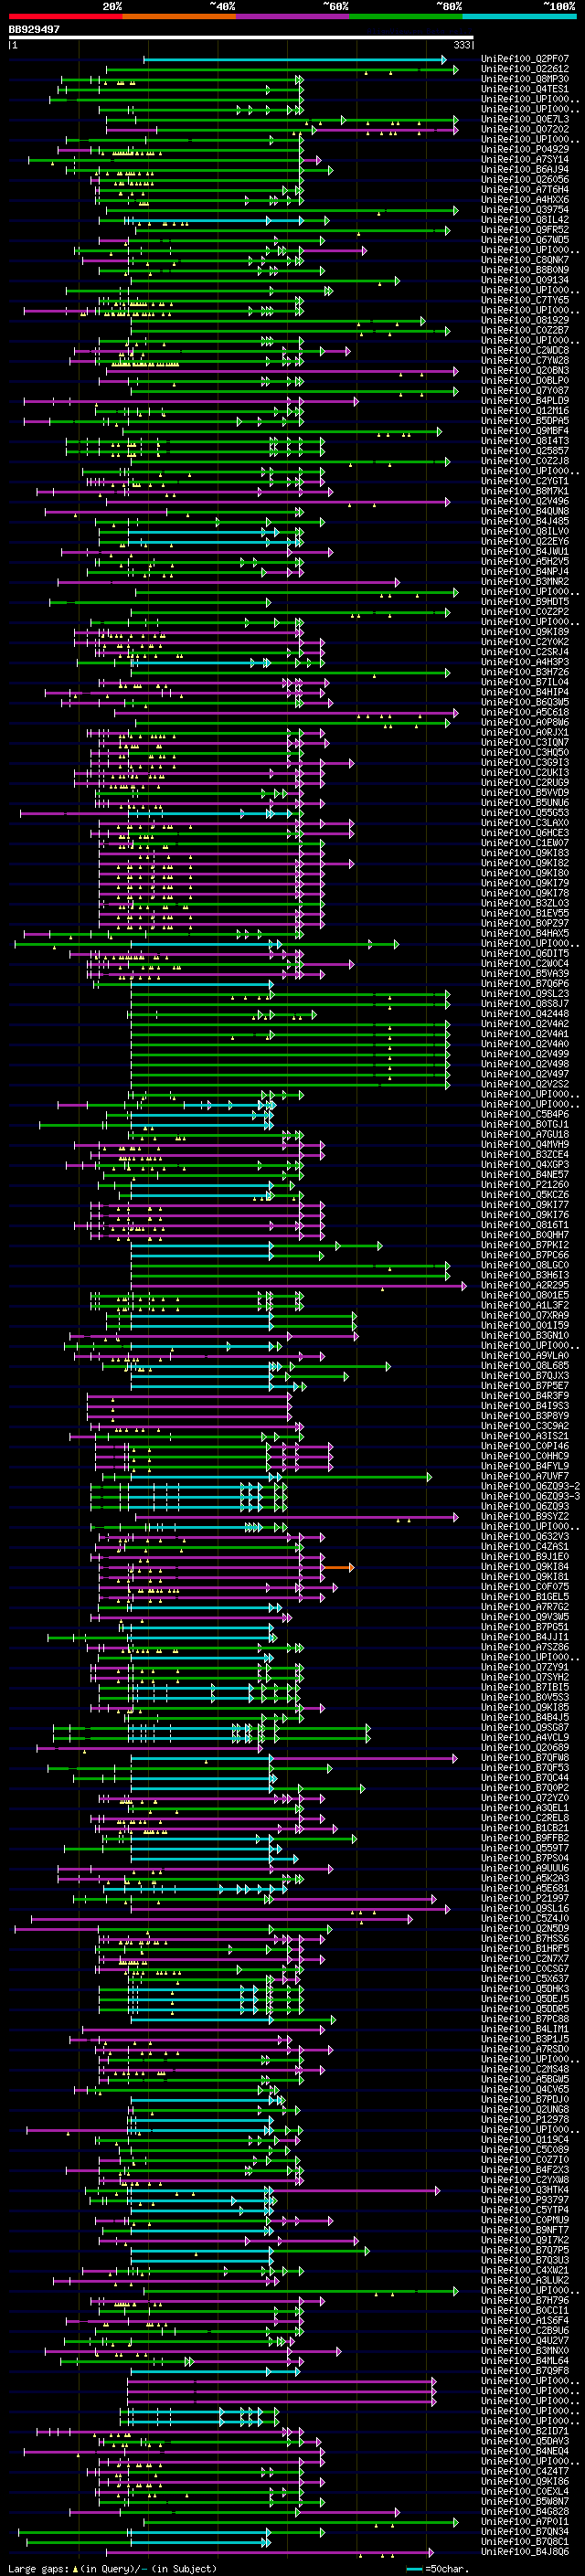Select label UniRef100_Q9I7K2
Image resolution: width=585 pixels, height=2576 pixels.
coord(524,2240)
